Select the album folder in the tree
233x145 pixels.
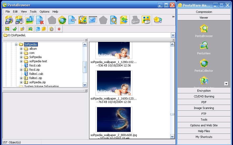pos(33,49)
